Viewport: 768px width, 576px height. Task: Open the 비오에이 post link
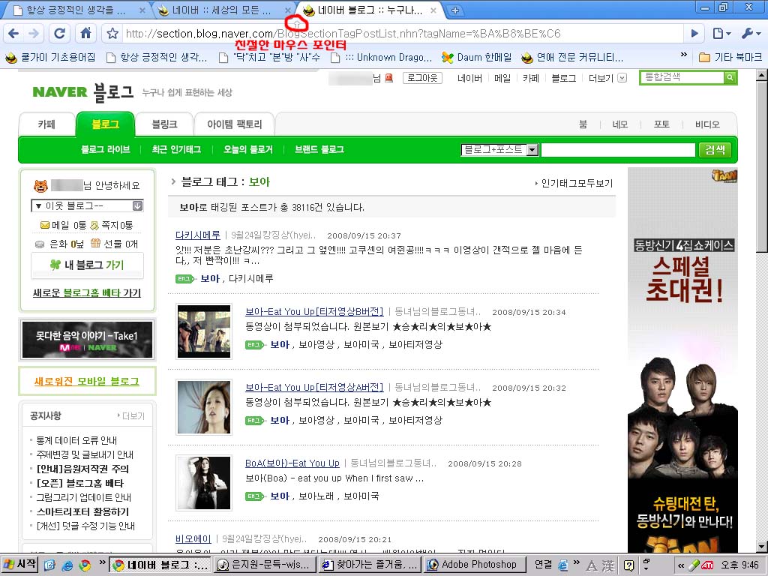193,538
